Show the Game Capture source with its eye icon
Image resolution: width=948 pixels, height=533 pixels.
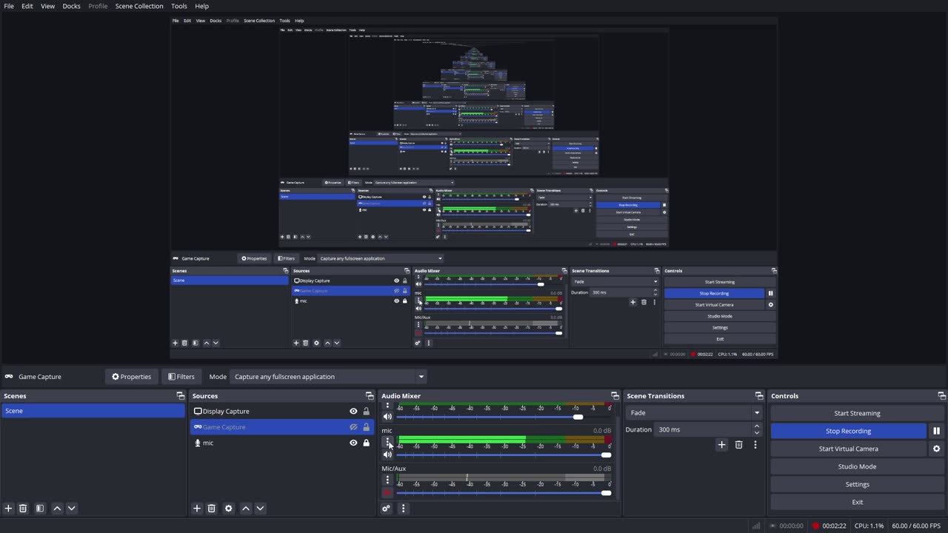[353, 427]
